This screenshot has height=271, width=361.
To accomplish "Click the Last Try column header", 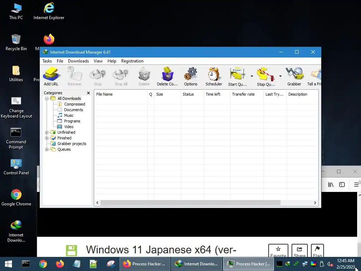I will pyautogui.click(x=275, y=94).
